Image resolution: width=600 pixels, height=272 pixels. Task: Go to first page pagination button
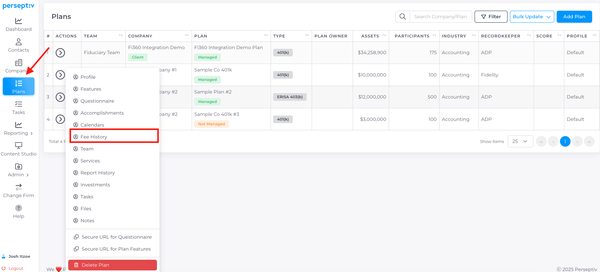point(541,141)
